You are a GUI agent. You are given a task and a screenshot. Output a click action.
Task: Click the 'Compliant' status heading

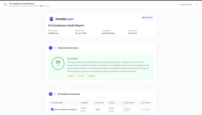click(x=72, y=59)
